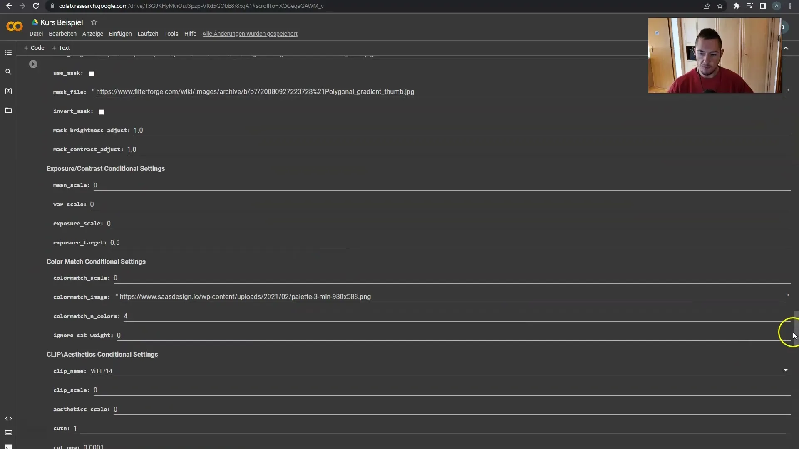The height and width of the screenshot is (449, 799).
Task: Open the Laufzeit menu
Action: [x=148, y=34]
